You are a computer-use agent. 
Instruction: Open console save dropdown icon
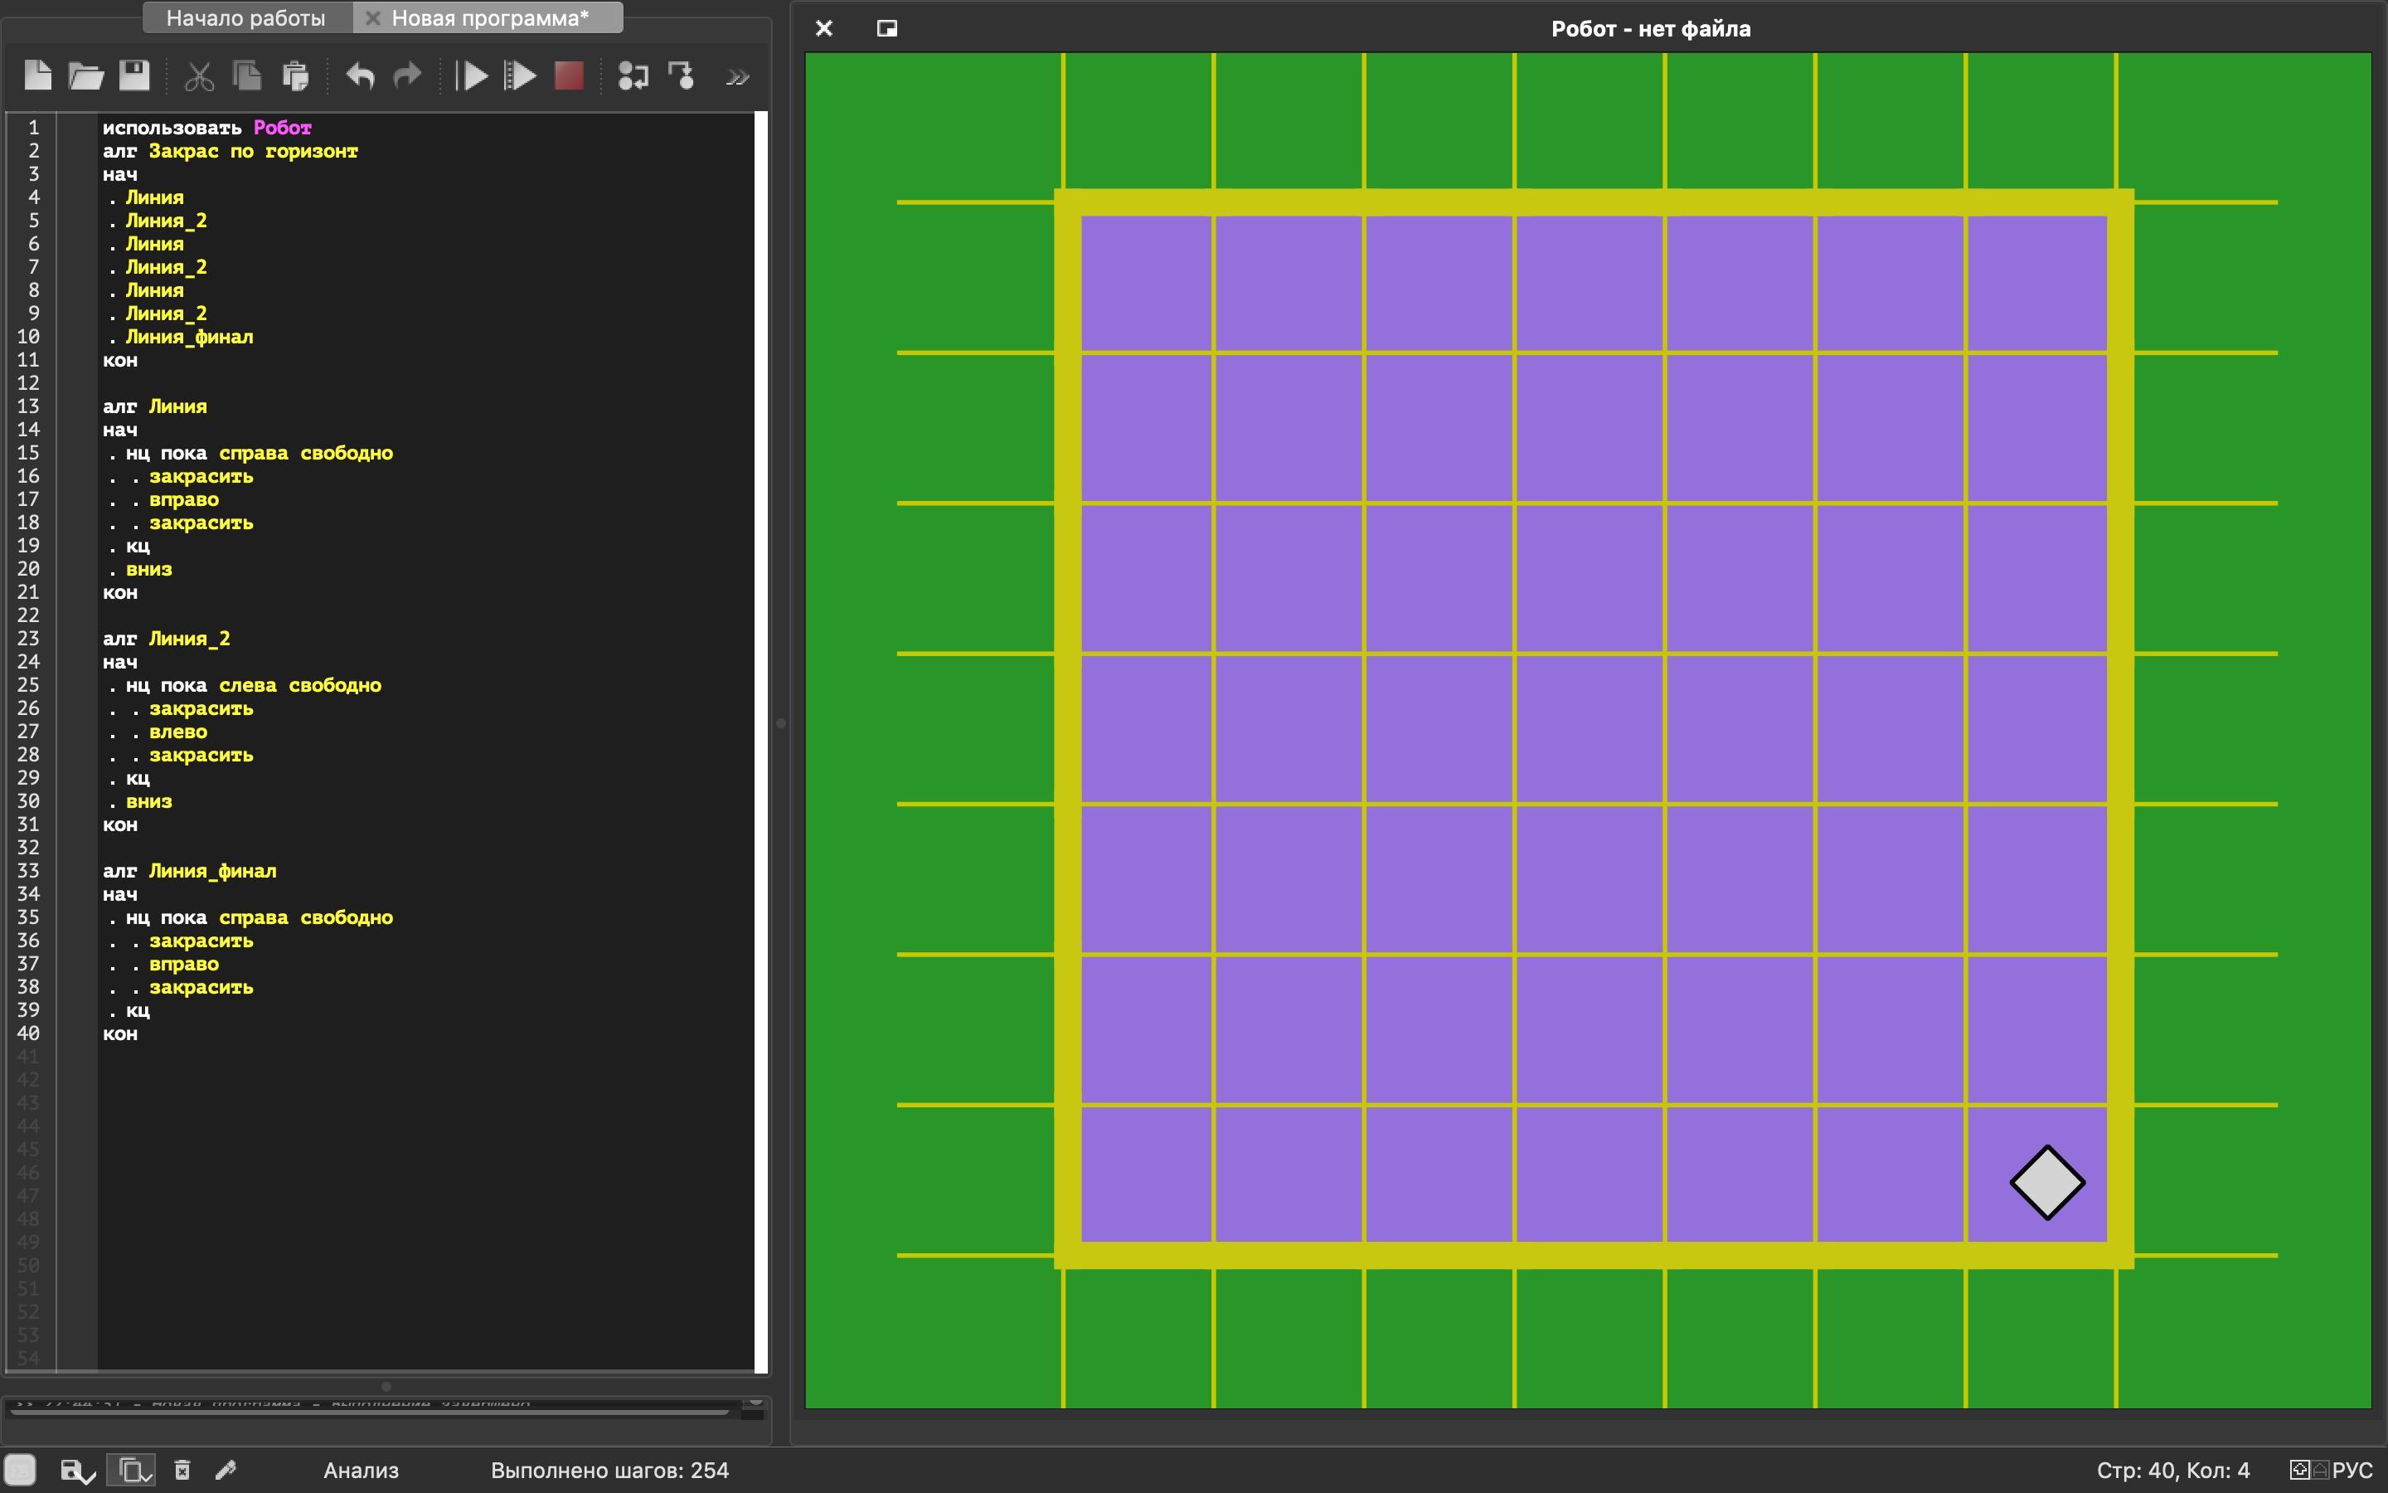click(x=77, y=1471)
